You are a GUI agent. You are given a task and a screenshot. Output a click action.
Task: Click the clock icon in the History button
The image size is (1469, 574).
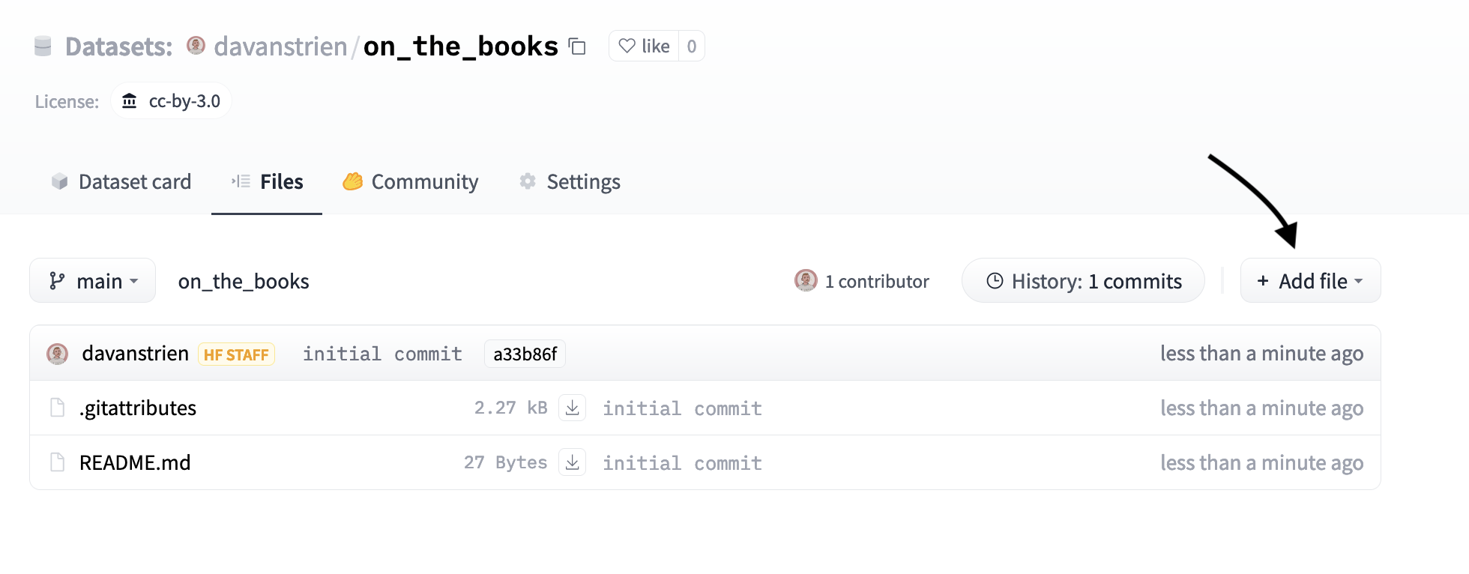pos(995,280)
